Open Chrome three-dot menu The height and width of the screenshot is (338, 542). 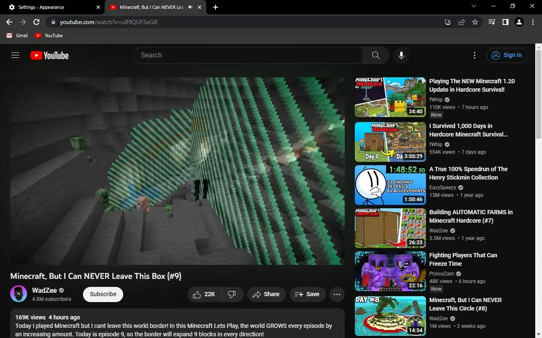[533, 22]
